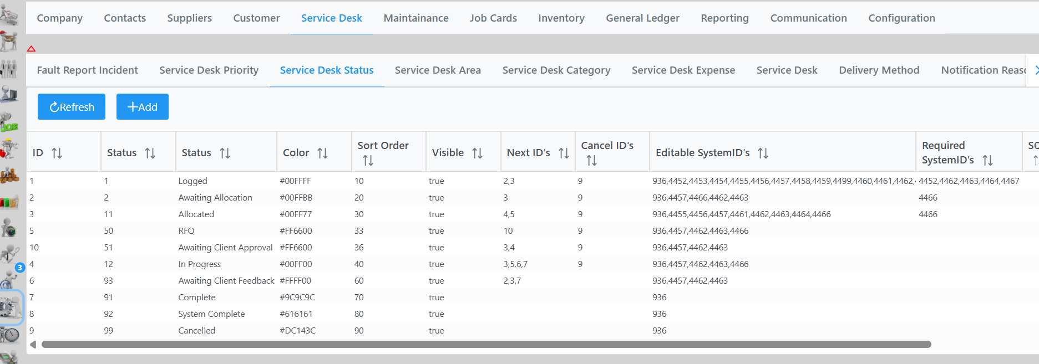Open the Reporting menu
The image size is (1039, 364).
(724, 18)
